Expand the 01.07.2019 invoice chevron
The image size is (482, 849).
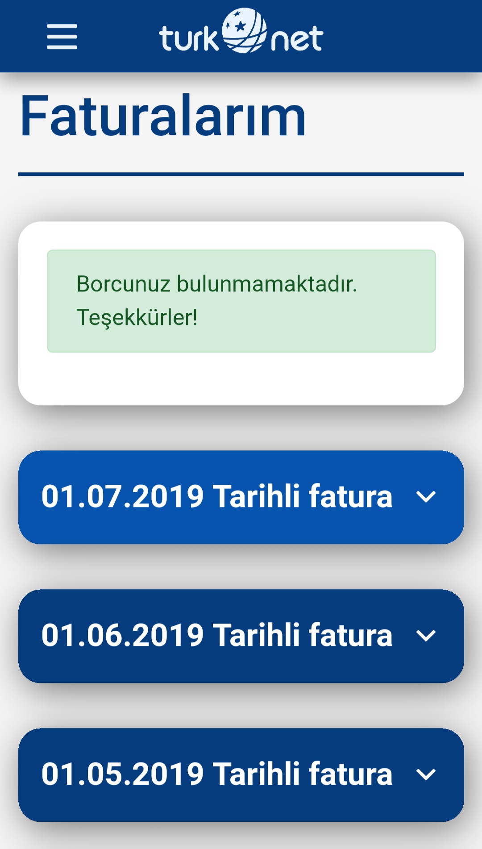point(426,497)
